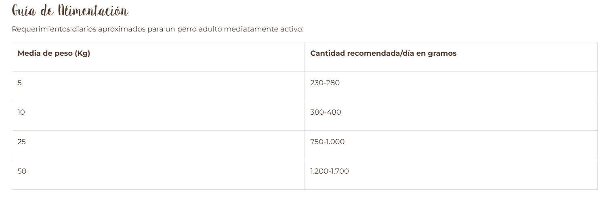
Task: Click the 5 kg weight cell
Action: 20,83
